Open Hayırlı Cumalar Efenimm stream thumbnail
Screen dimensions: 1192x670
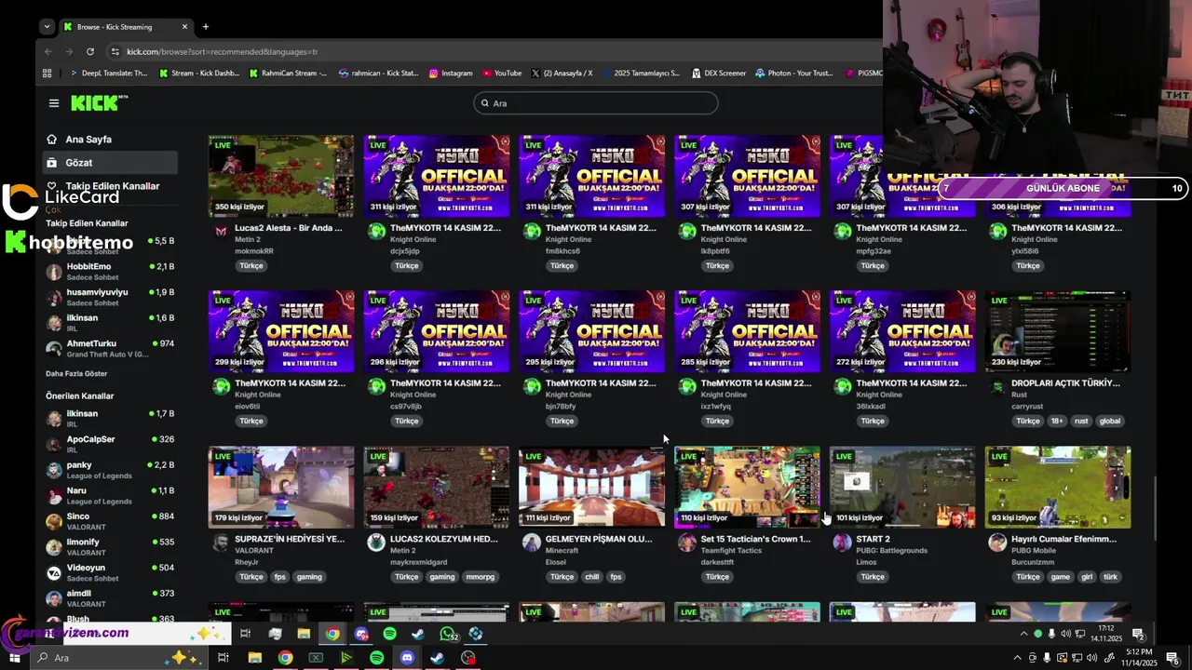(1058, 487)
